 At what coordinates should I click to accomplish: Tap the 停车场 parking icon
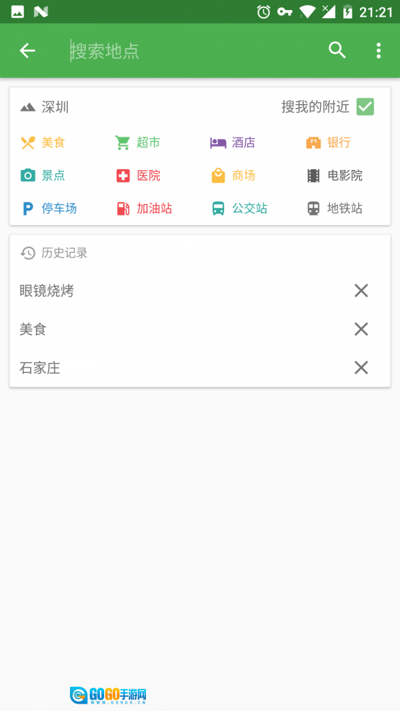pos(28,209)
